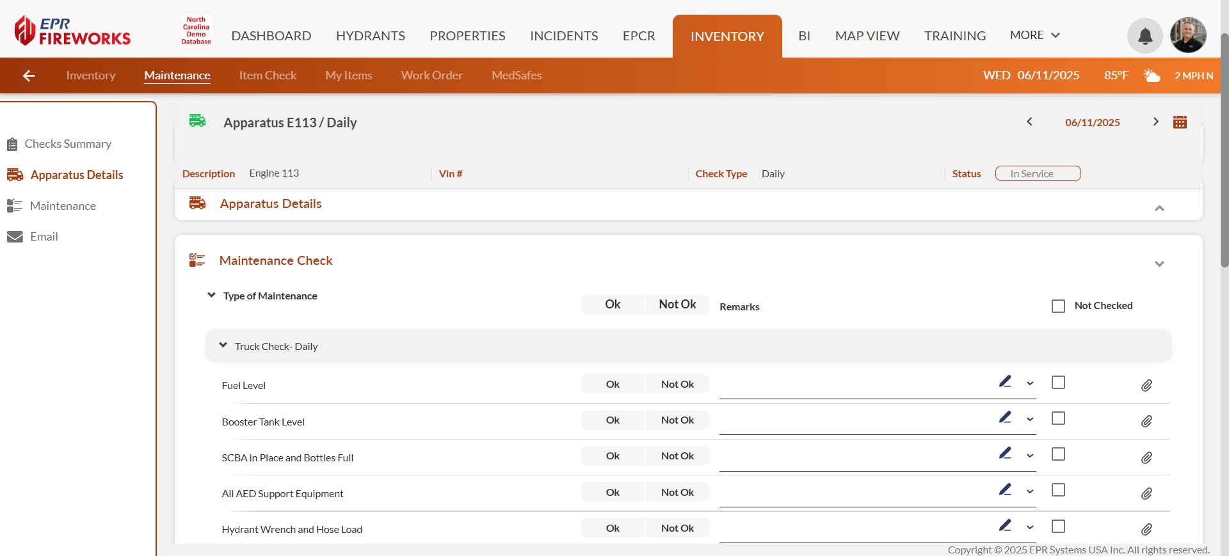This screenshot has height=556, width=1229.
Task: Switch to the HYDRANTS tab
Action: tap(370, 36)
